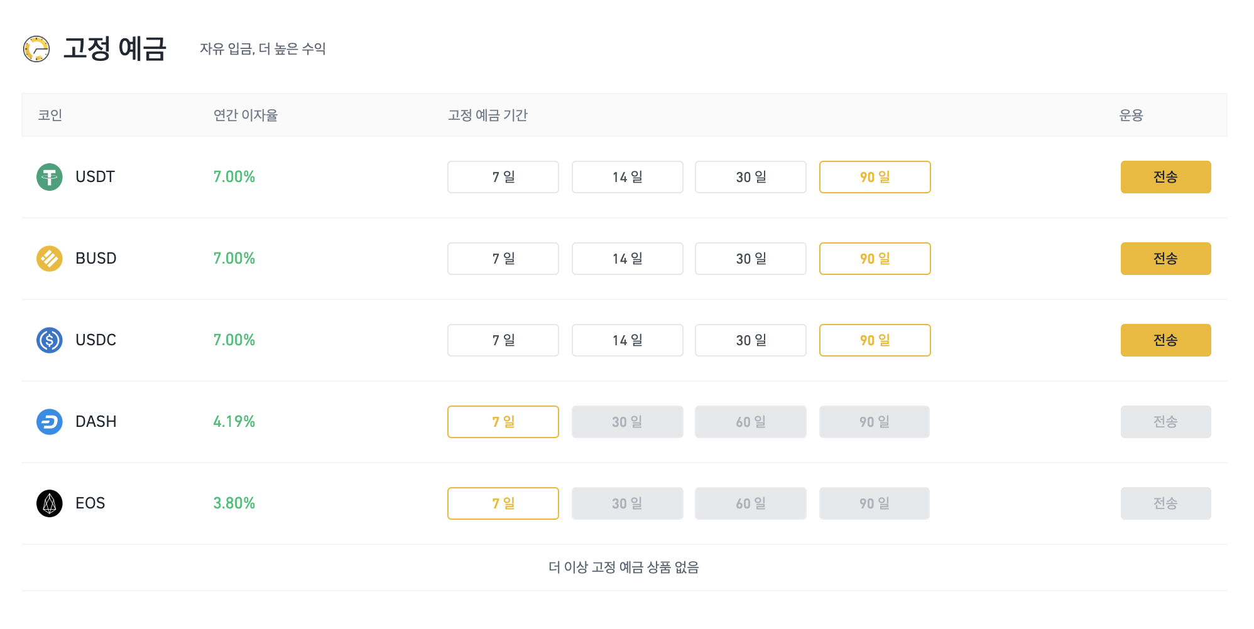The height and width of the screenshot is (629, 1254).
Task: Click the 전송 button for BUSD
Action: [x=1166, y=259]
